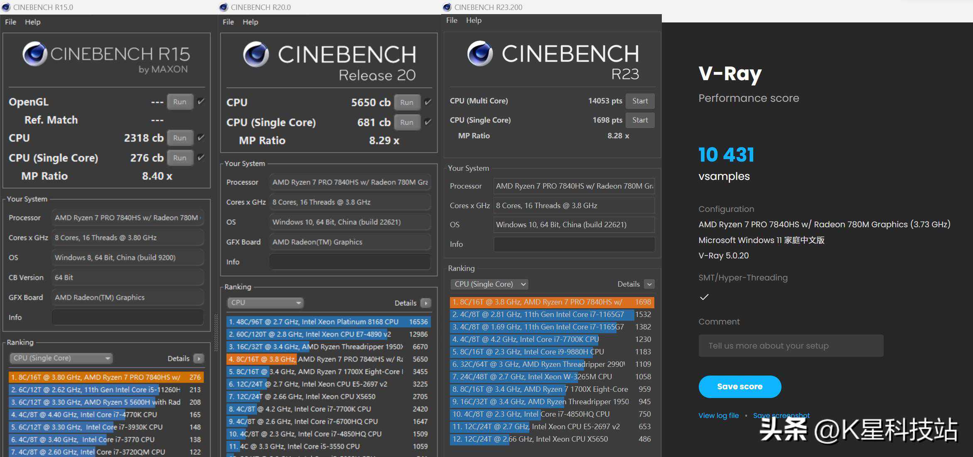Screen dimensions: 973x457
Task: Click the Cinebench R23 logo sphere icon
Action: click(x=479, y=54)
